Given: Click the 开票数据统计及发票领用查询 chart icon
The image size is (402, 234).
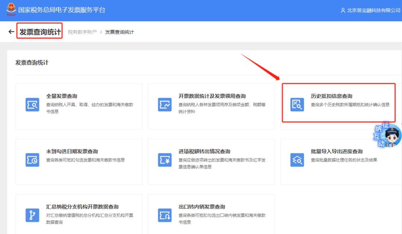Looking at the screenshot, I should pos(165,105).
